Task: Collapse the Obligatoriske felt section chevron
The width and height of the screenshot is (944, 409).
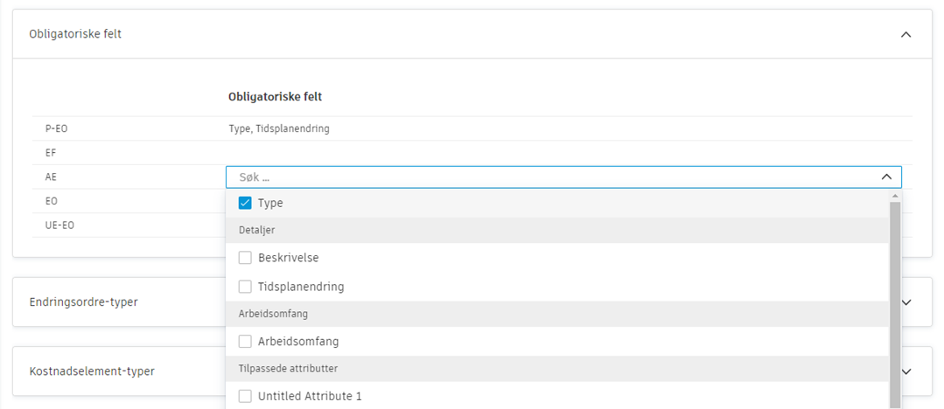Action: click(906, 35)
